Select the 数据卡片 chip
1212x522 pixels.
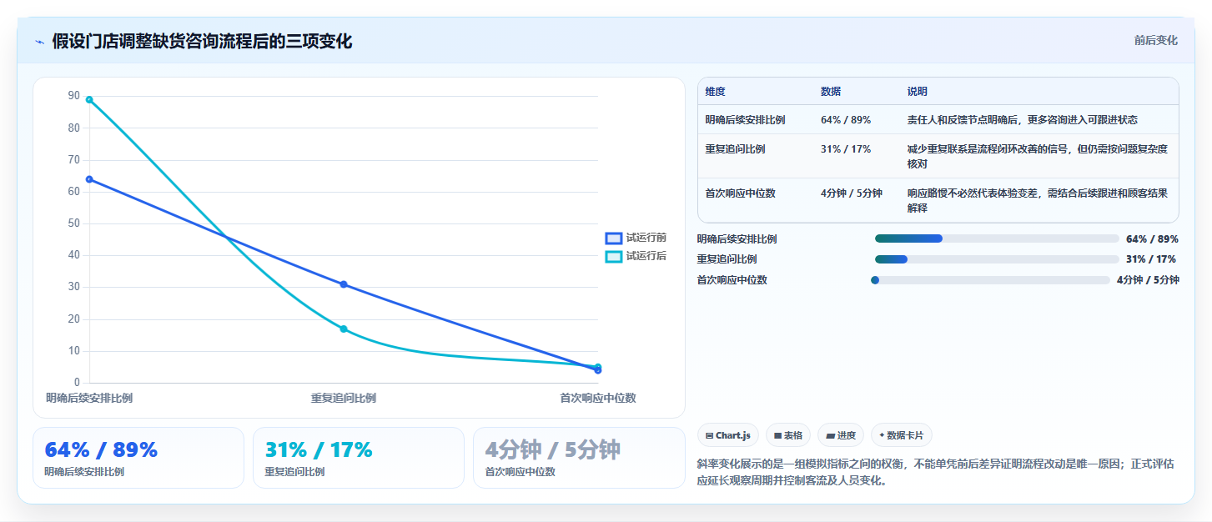(x=901, y=435)
